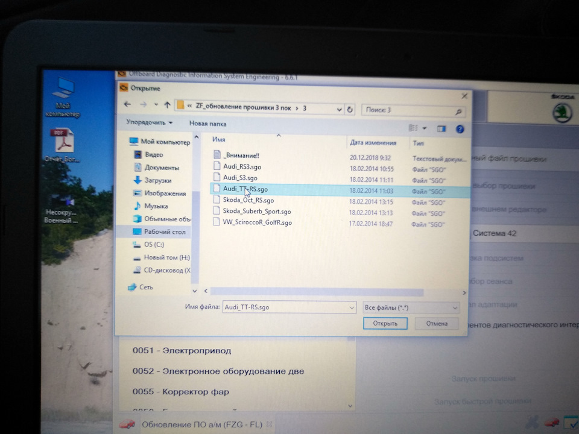
Task: Click the Skoda logo in ODIS
Action: click(562, 112)
